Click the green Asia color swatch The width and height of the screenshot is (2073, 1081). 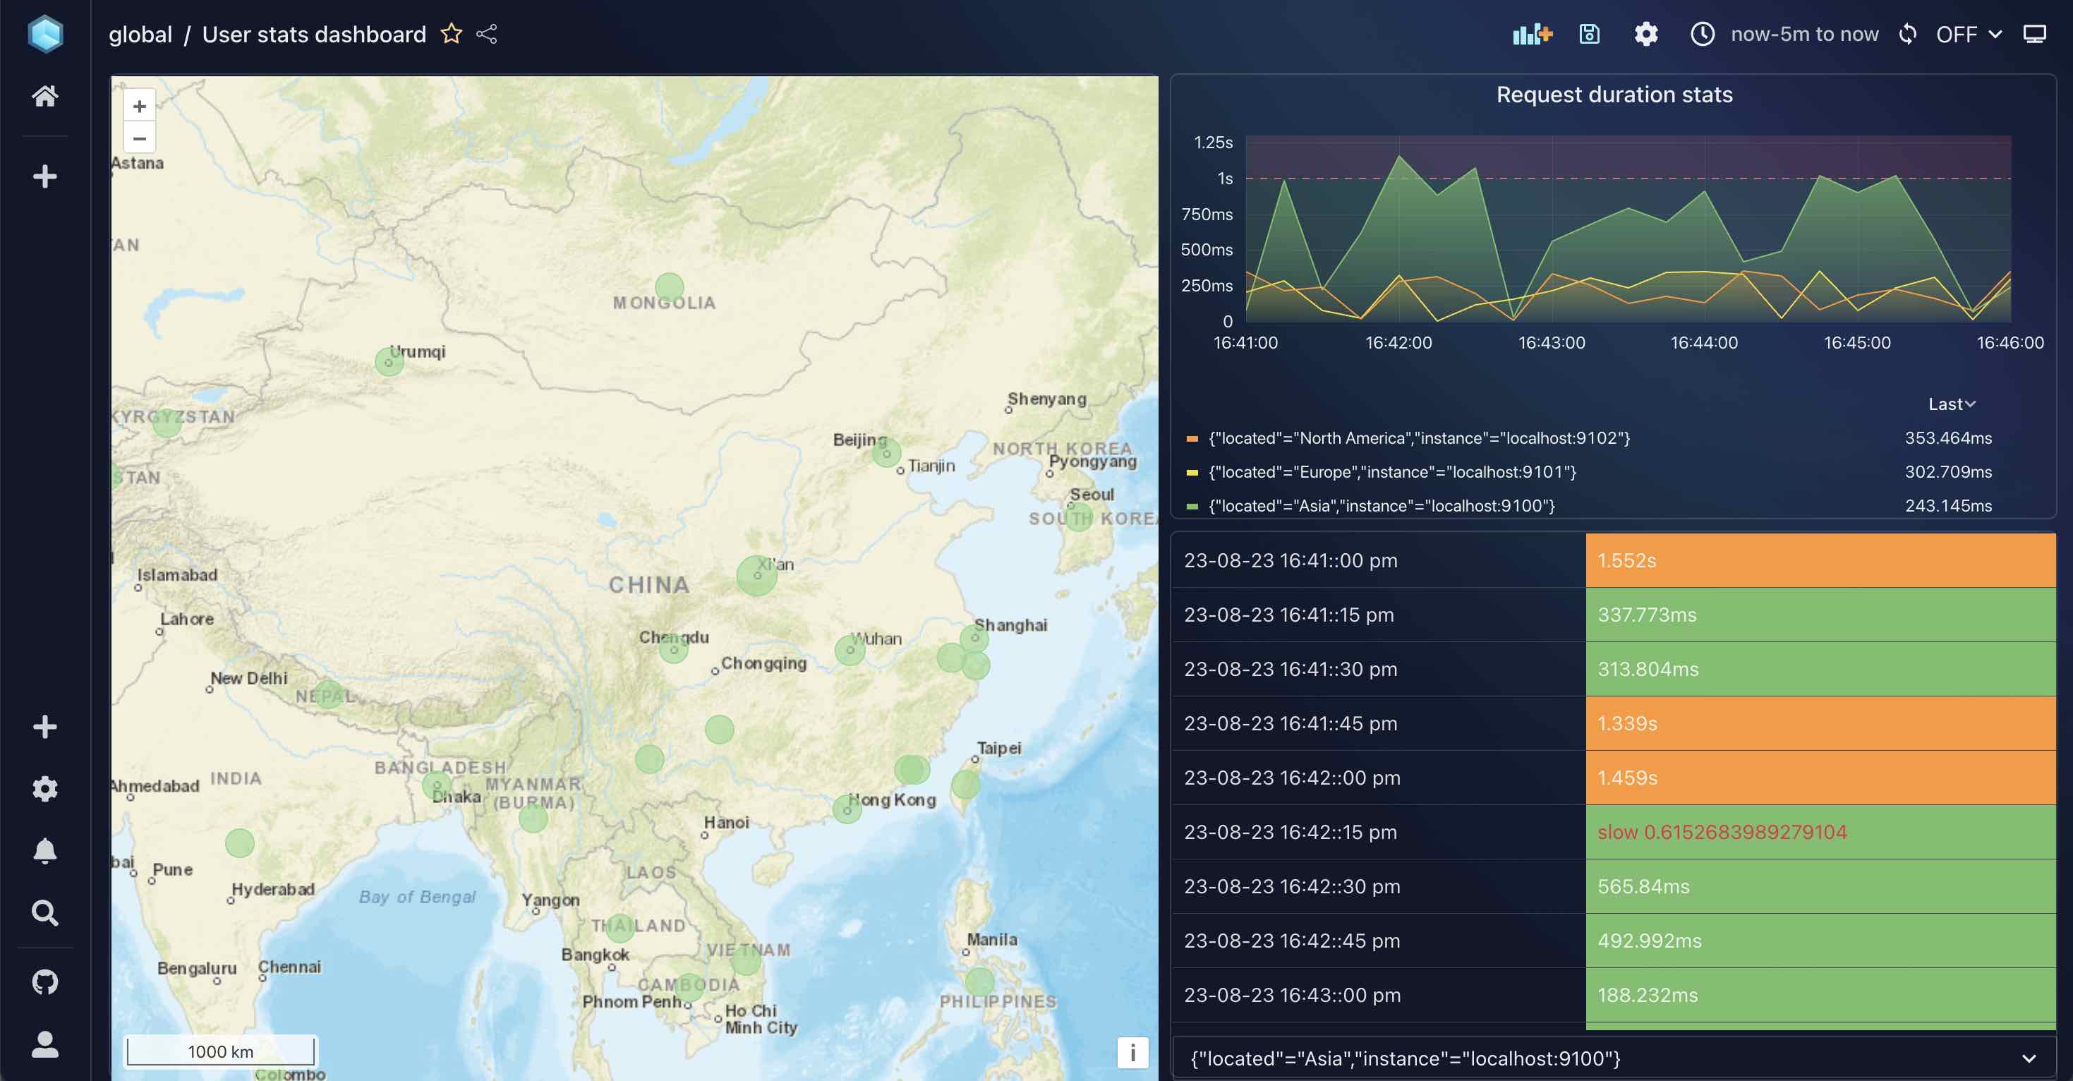pyautogui.click(x=1192, y=507)
